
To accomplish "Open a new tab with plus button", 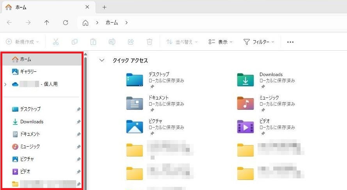I will click(104, 7).
